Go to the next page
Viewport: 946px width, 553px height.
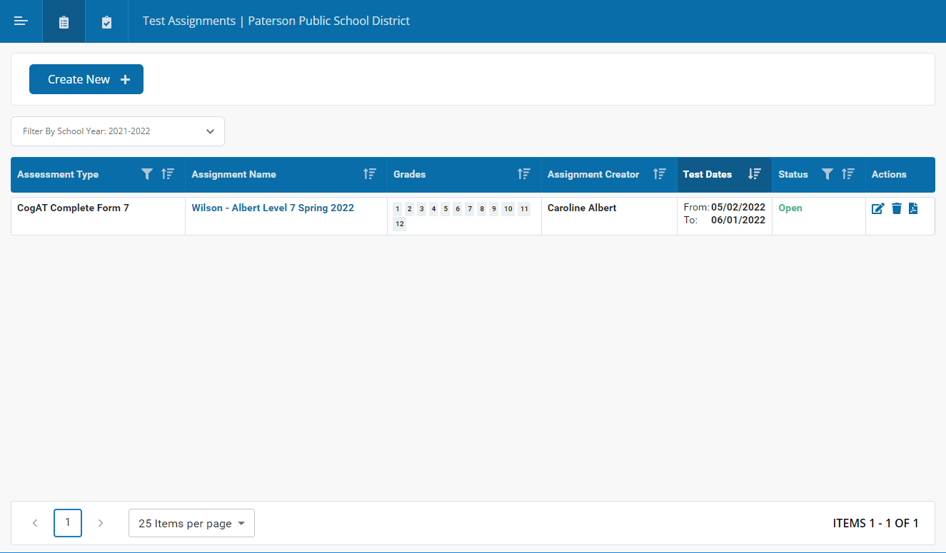pos(101,523)
